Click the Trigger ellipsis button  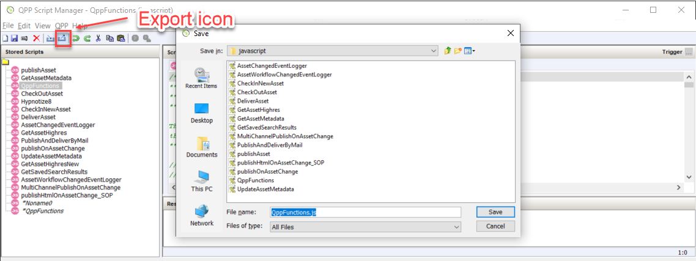(x=689, y=52)
